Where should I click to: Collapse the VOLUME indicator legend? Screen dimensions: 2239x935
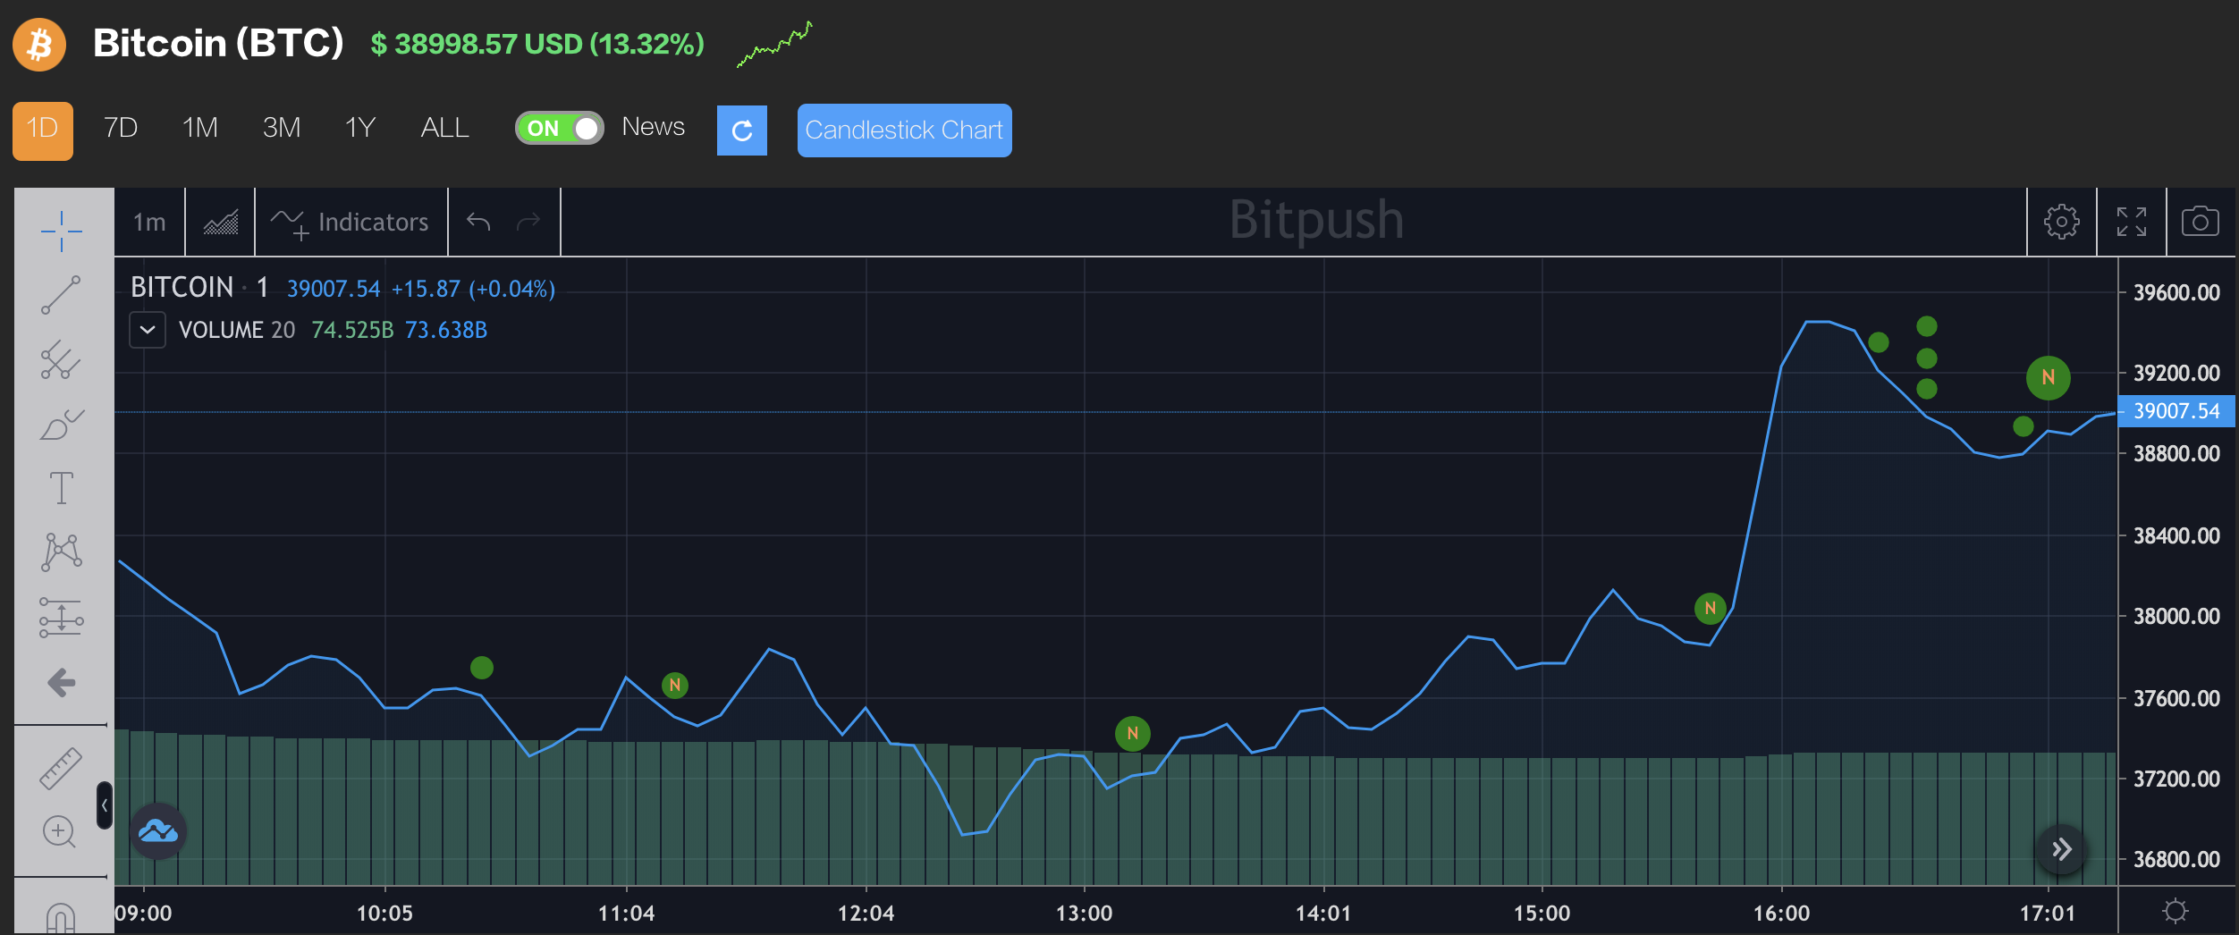(148, 330)
